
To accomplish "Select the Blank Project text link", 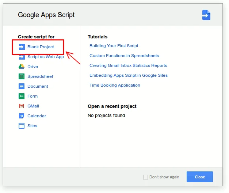I will (x=41, y=47).
